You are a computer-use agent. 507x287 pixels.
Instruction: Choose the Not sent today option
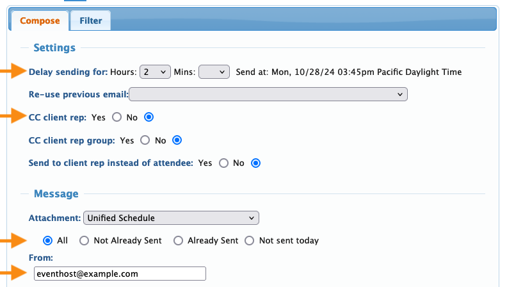[249, 240]
